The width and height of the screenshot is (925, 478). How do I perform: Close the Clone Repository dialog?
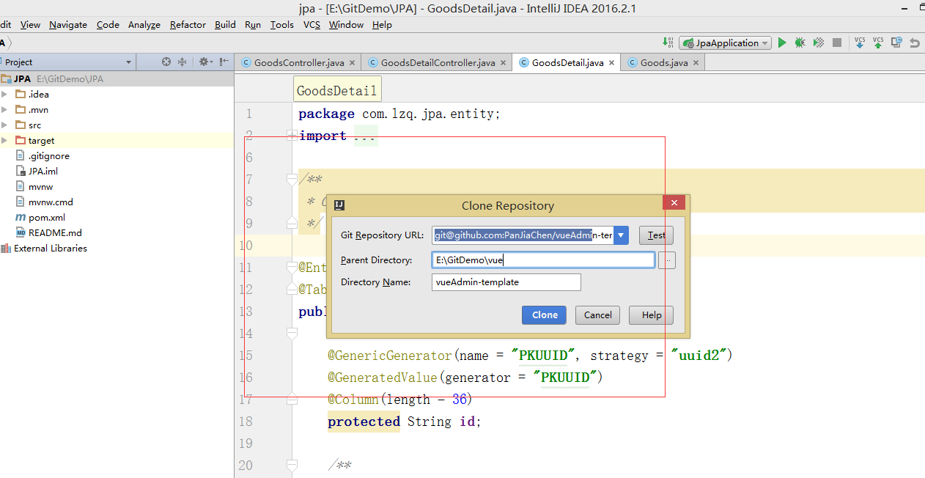click(674, 203)
